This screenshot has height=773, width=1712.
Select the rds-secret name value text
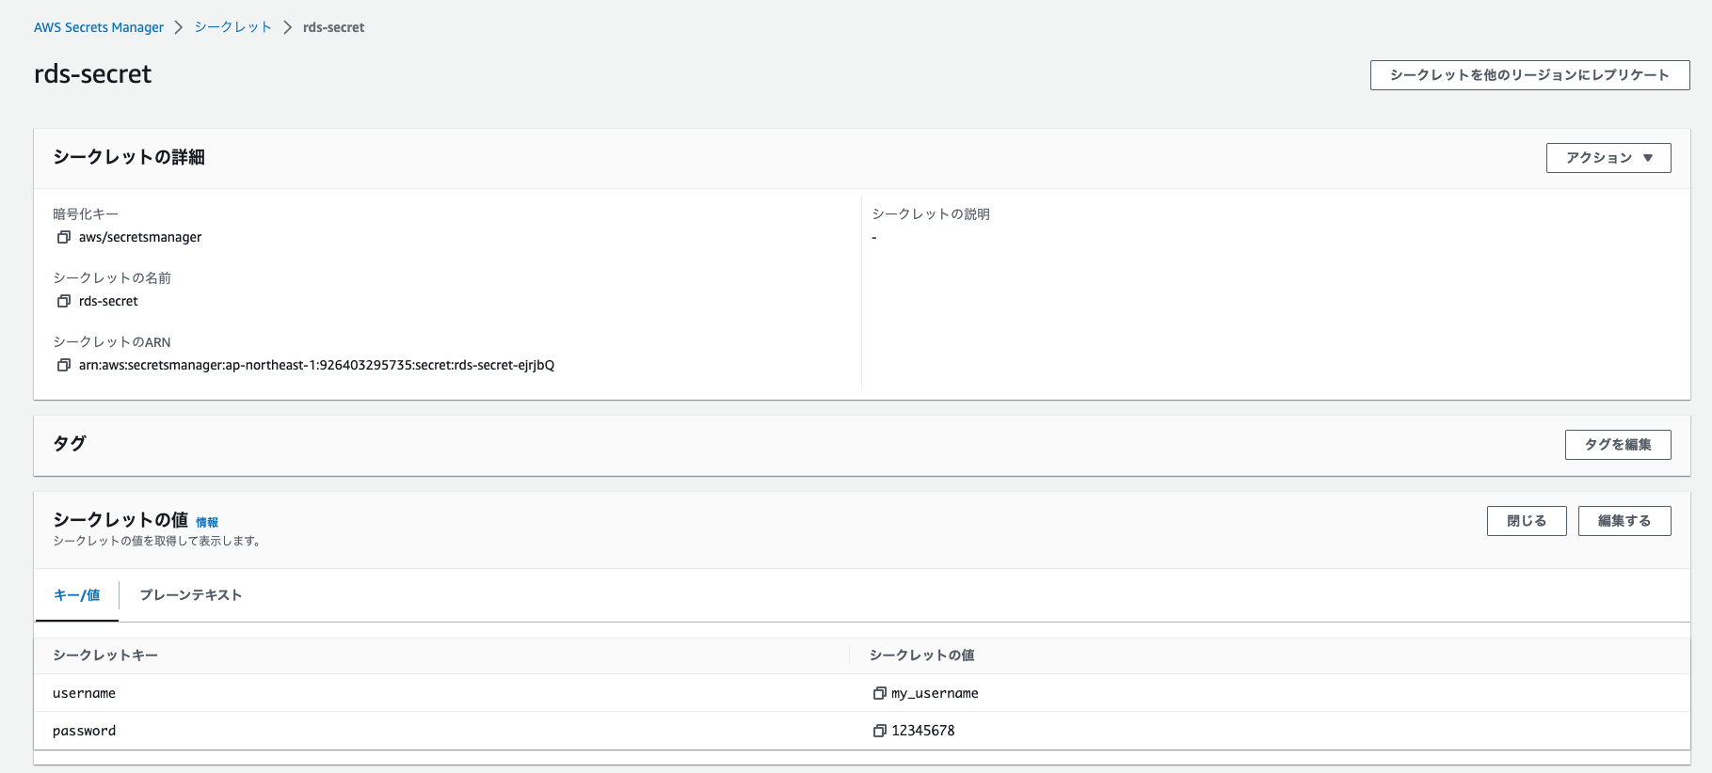click(108, 301)
